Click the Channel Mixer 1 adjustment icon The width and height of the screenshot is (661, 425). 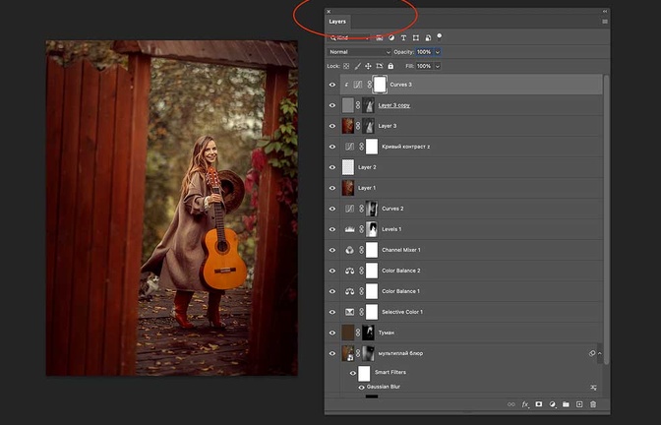point(349,250)
